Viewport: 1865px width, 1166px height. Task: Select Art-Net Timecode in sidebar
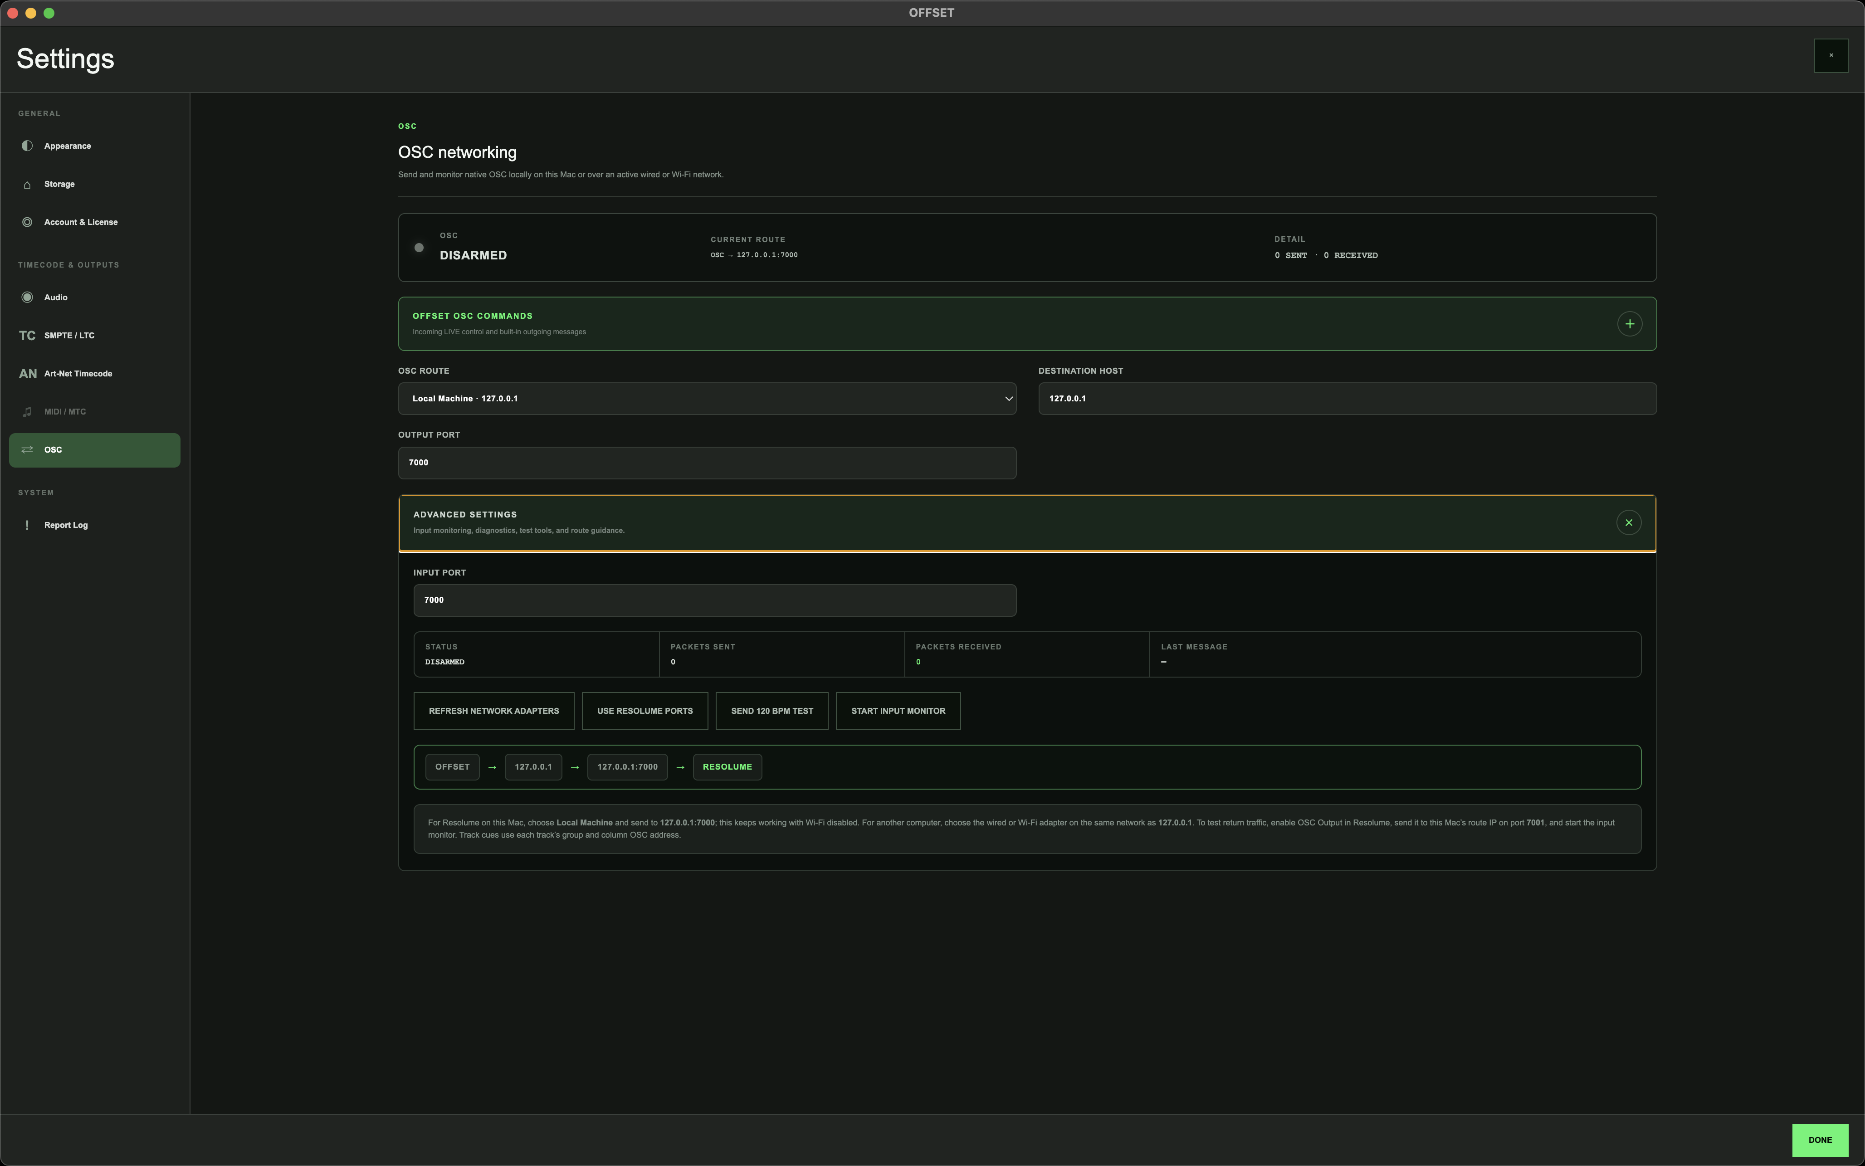click(95, 374)
